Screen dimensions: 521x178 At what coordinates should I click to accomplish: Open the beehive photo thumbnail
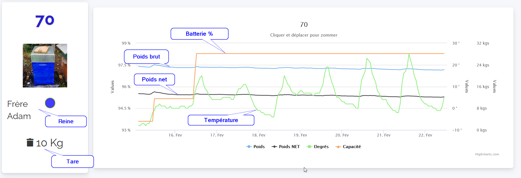(45, 66)
